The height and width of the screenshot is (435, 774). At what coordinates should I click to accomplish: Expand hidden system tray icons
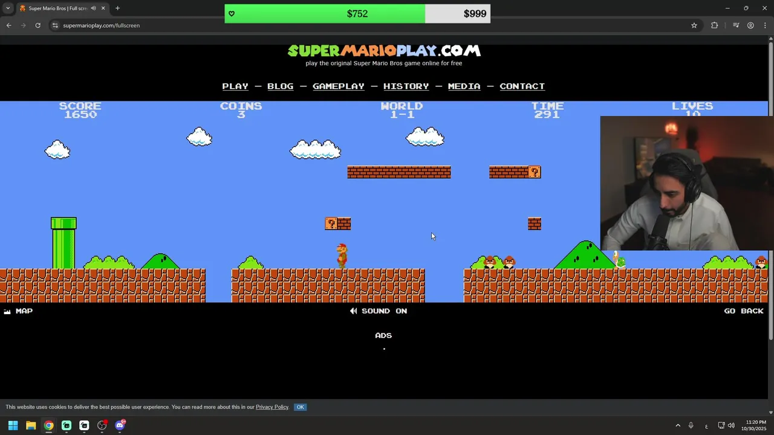(x=678, y=425)
